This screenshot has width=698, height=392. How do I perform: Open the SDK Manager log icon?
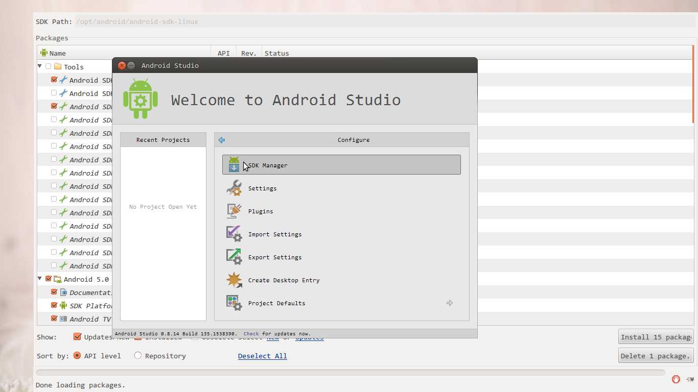click(x=690, y=379)
